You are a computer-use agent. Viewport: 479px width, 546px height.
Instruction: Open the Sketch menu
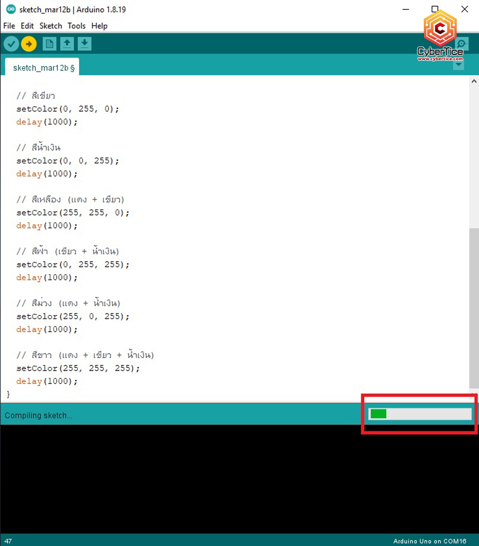pos(50,26)
